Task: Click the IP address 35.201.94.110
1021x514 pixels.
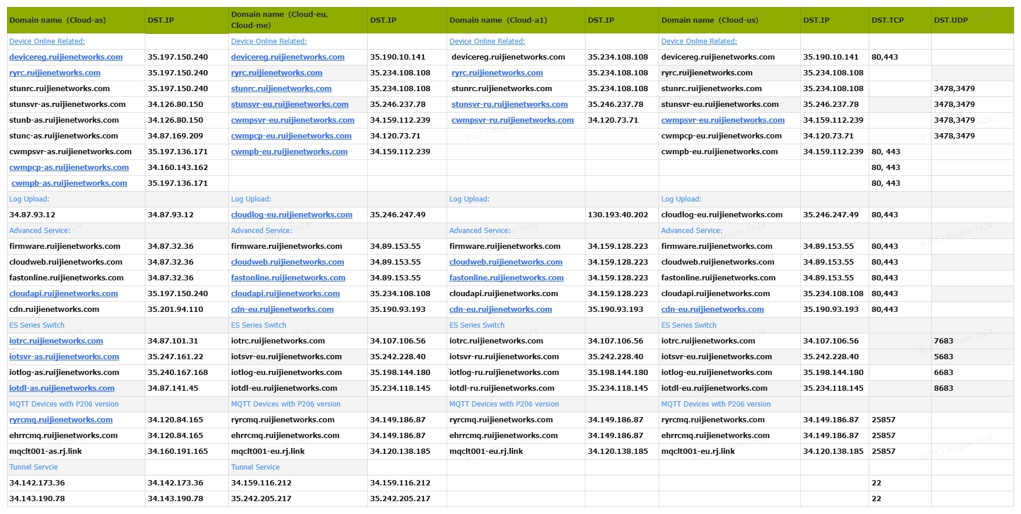Action: pyautogui.click(x=176, y=310)
